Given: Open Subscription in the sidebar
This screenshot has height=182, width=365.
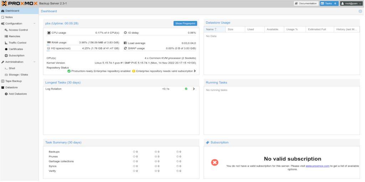Looking at the screenshot, I should [x=16, y=55].
